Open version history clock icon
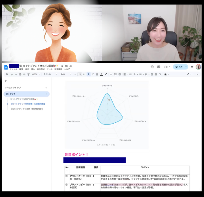 tap(152, 67)
